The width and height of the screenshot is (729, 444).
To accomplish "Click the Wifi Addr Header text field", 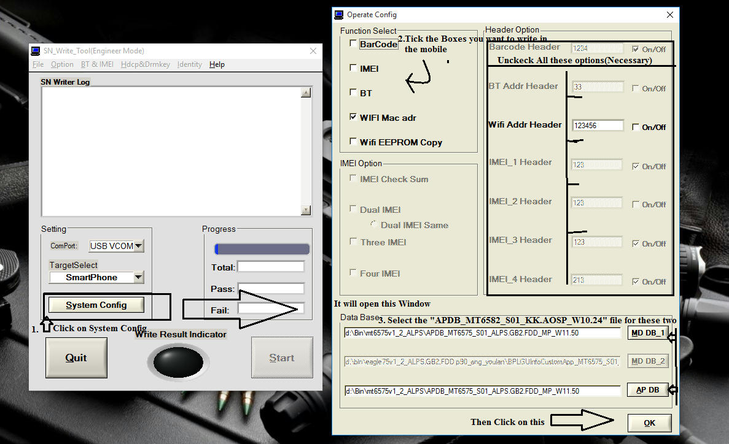I will pos(598,125).
